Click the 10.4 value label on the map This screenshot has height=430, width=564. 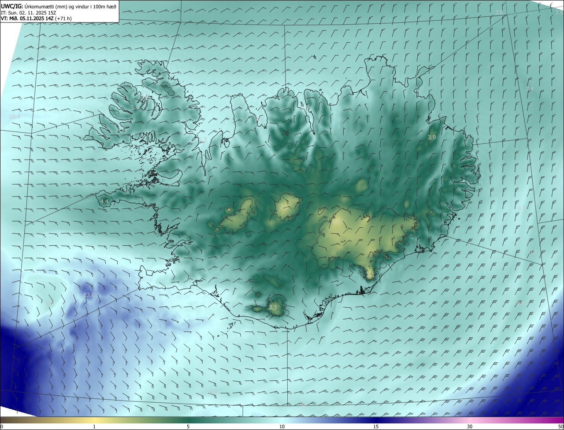point(15,117)
